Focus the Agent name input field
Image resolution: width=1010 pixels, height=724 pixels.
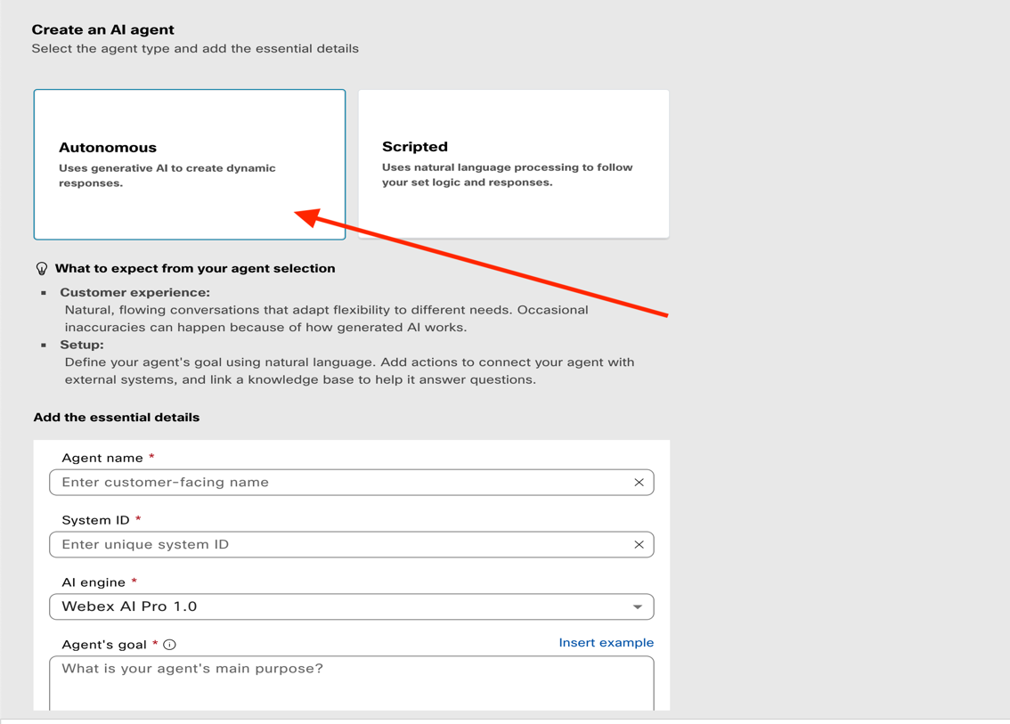pos(338,483)
